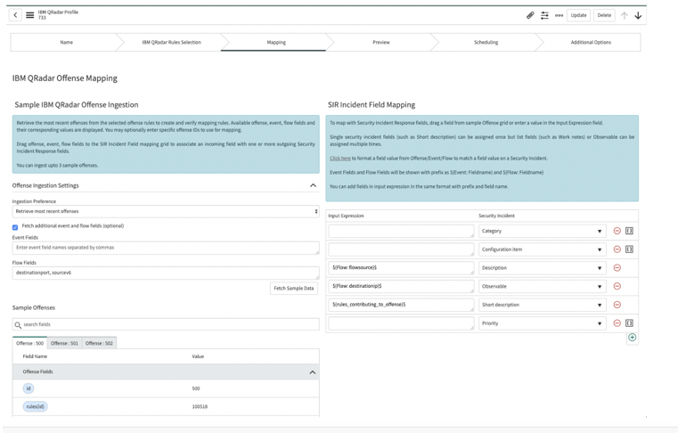This screenshot has height=433, width=678.
Task: Open the Priority field dropdown
Action: click(543, 323)
